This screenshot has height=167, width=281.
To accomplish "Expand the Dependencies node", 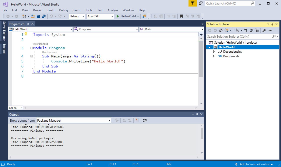I will 213,51.
